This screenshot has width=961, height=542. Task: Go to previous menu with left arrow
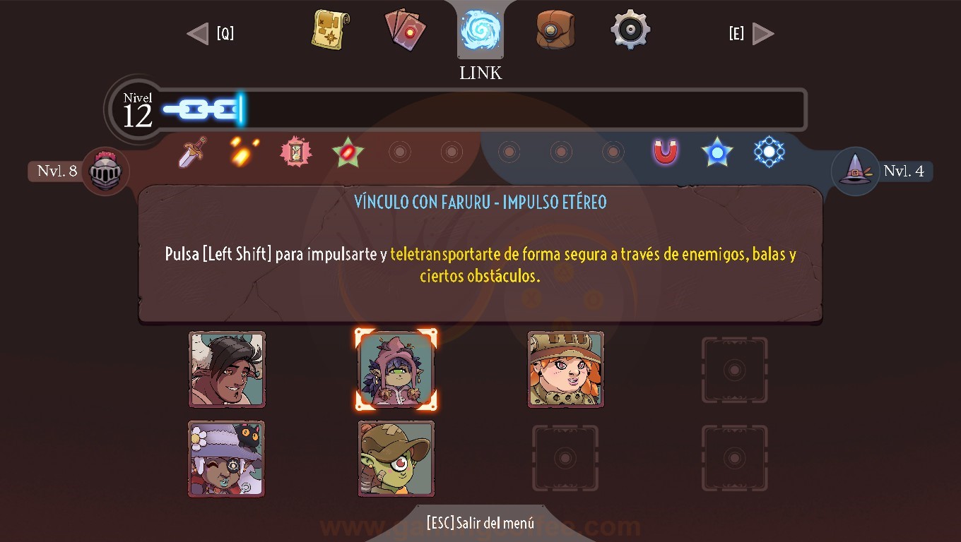click(x=198, y=33)
